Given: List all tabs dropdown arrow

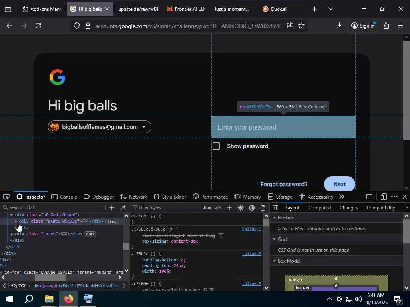Looking at the screenshot, I should click(330, 9).
